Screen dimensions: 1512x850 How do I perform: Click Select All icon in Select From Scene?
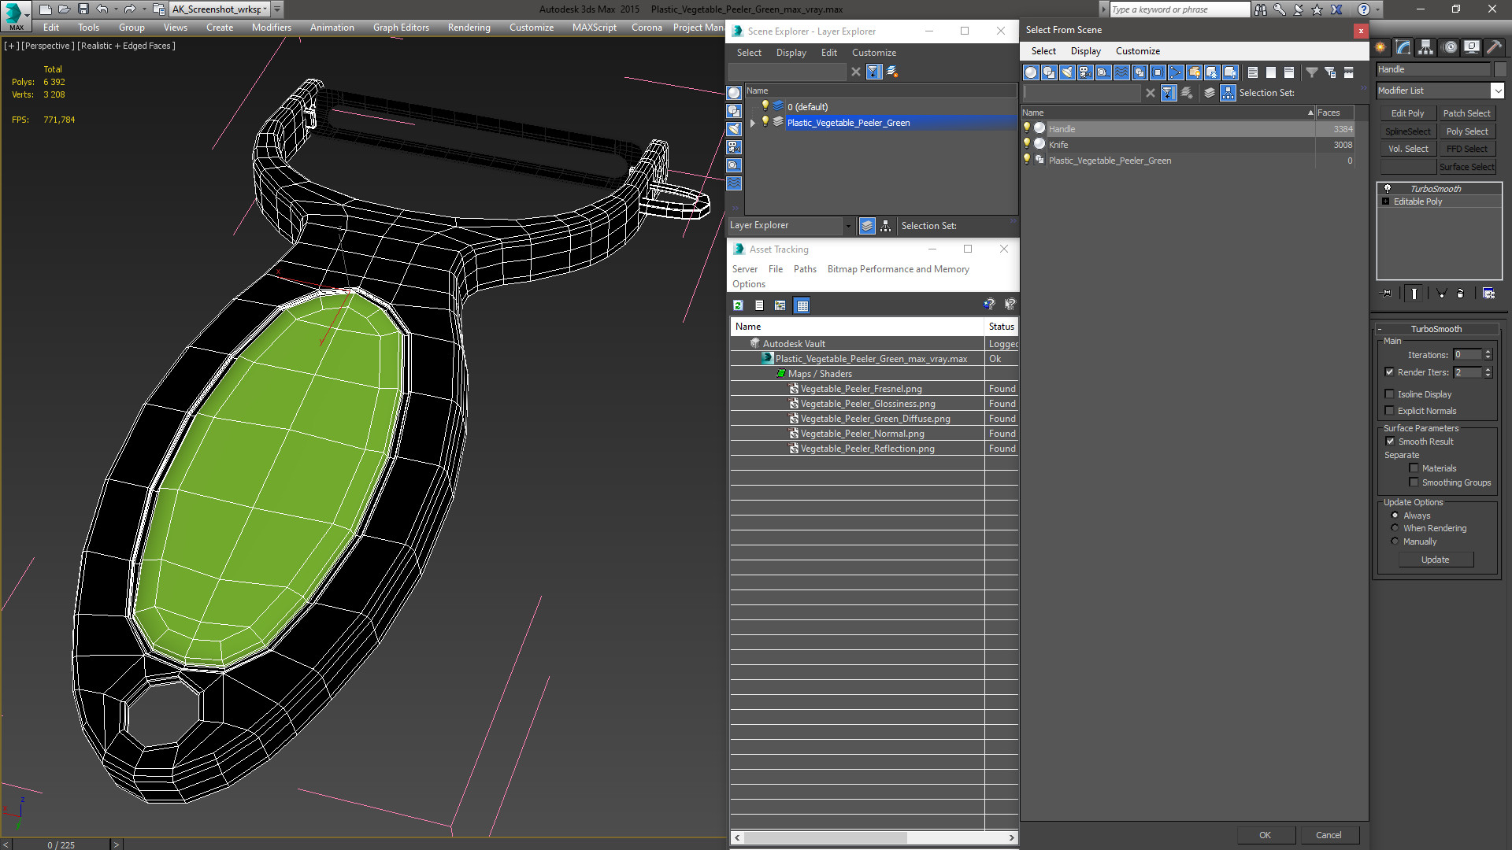tap(1253, 72)
